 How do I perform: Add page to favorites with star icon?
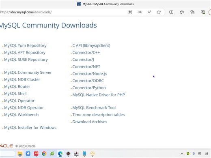[159, 12]
